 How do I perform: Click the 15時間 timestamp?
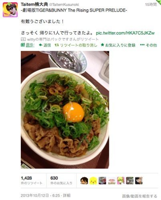151,5
